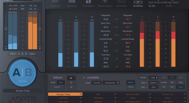
Task: Click the Loudness section hamburger icon
Action: click(x=84, y=78)
